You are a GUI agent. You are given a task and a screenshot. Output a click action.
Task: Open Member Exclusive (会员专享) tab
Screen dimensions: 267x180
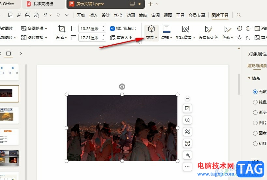pyautogui.click(x=197, y=15)
